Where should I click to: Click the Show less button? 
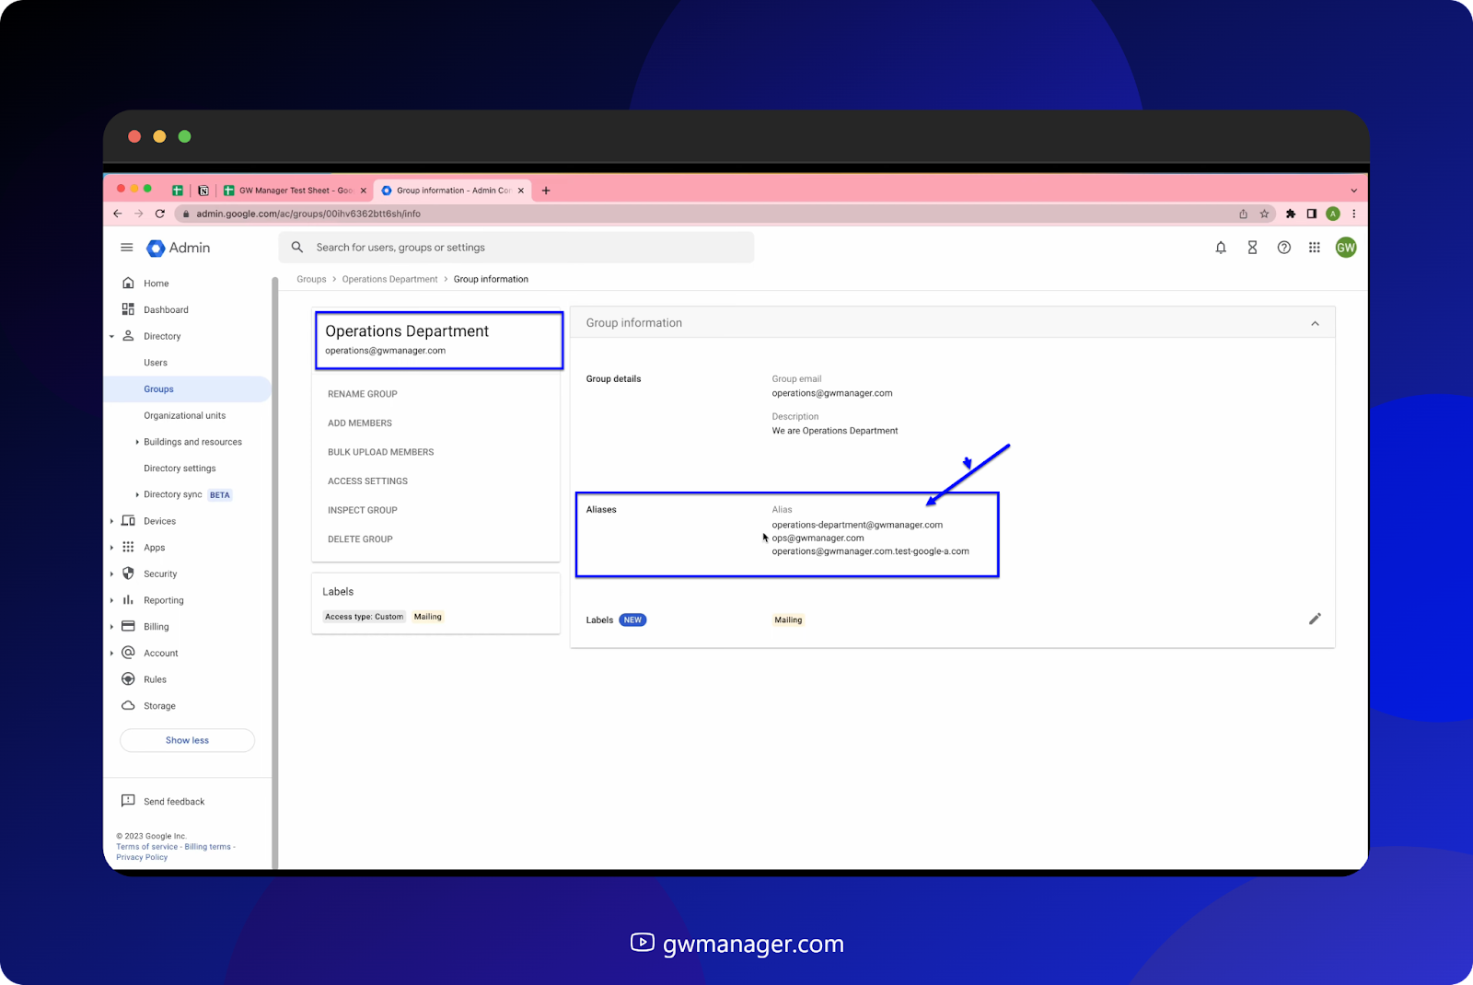tap(187, 740)
